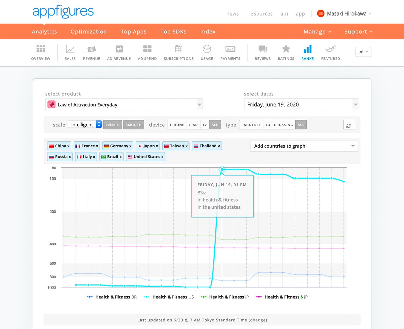
Task: Select TV device filter
Action: pos(204,125)
